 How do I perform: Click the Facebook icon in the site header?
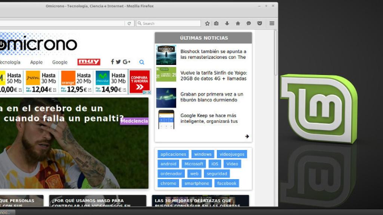tap(112, 62)
